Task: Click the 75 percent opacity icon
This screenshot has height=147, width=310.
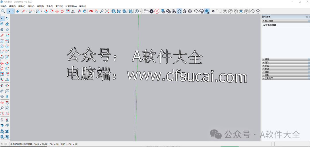Action: pyautogui.click(x=174, y=11)
